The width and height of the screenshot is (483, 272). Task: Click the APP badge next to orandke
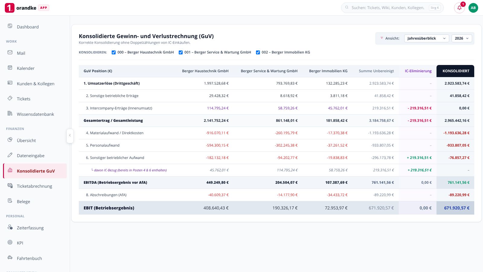[43, 8]
